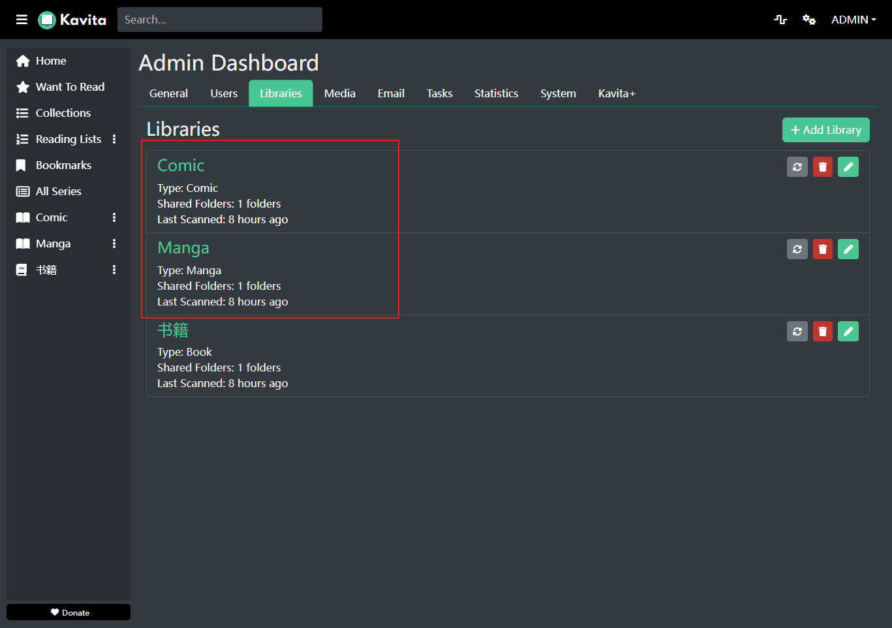Click the Add Library button

click(826, 130)
